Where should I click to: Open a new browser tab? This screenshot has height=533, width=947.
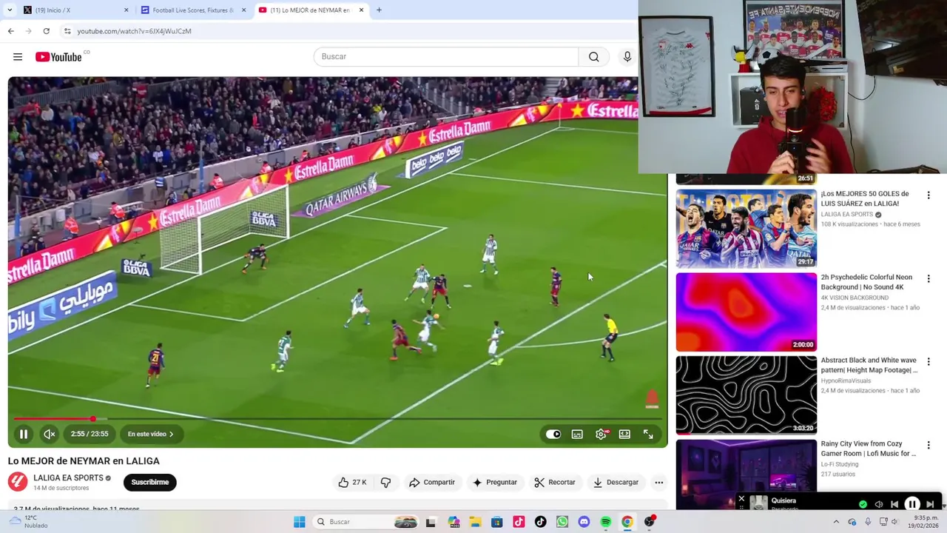pos(379,10)
